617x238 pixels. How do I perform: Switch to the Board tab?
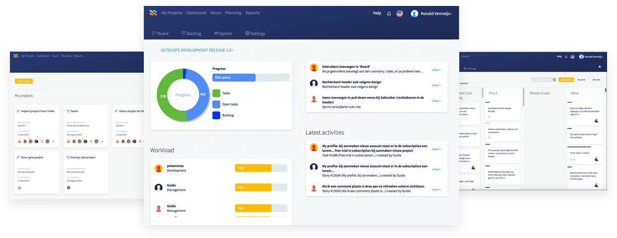[160, 33]
